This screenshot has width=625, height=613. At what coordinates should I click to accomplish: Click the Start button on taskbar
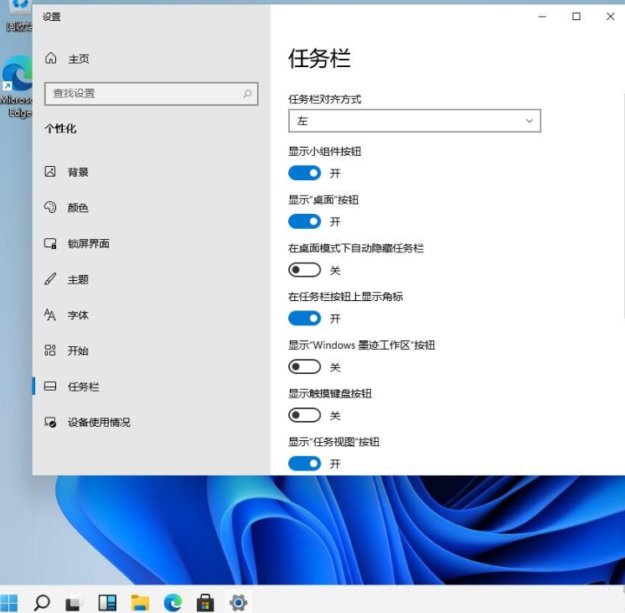pos(9,602)
